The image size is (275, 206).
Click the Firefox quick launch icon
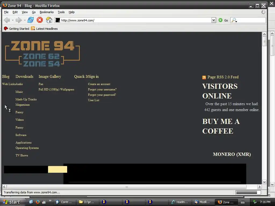coord(38,202)
